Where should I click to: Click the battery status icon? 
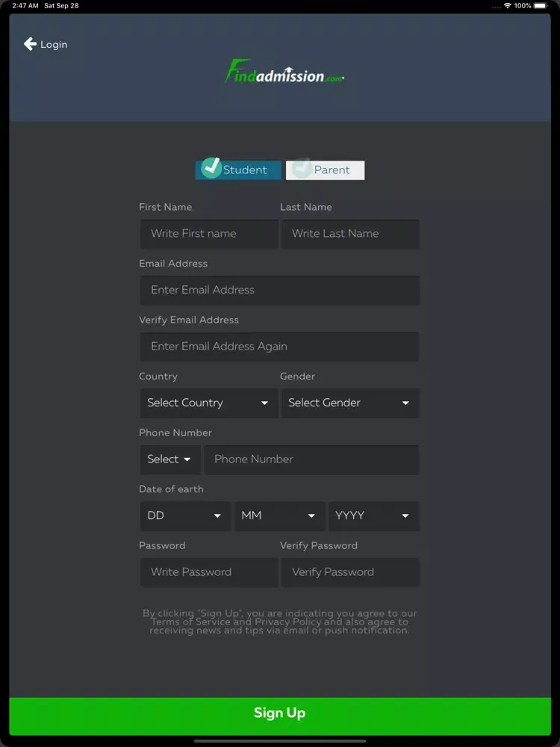click(x=541, y=6)
